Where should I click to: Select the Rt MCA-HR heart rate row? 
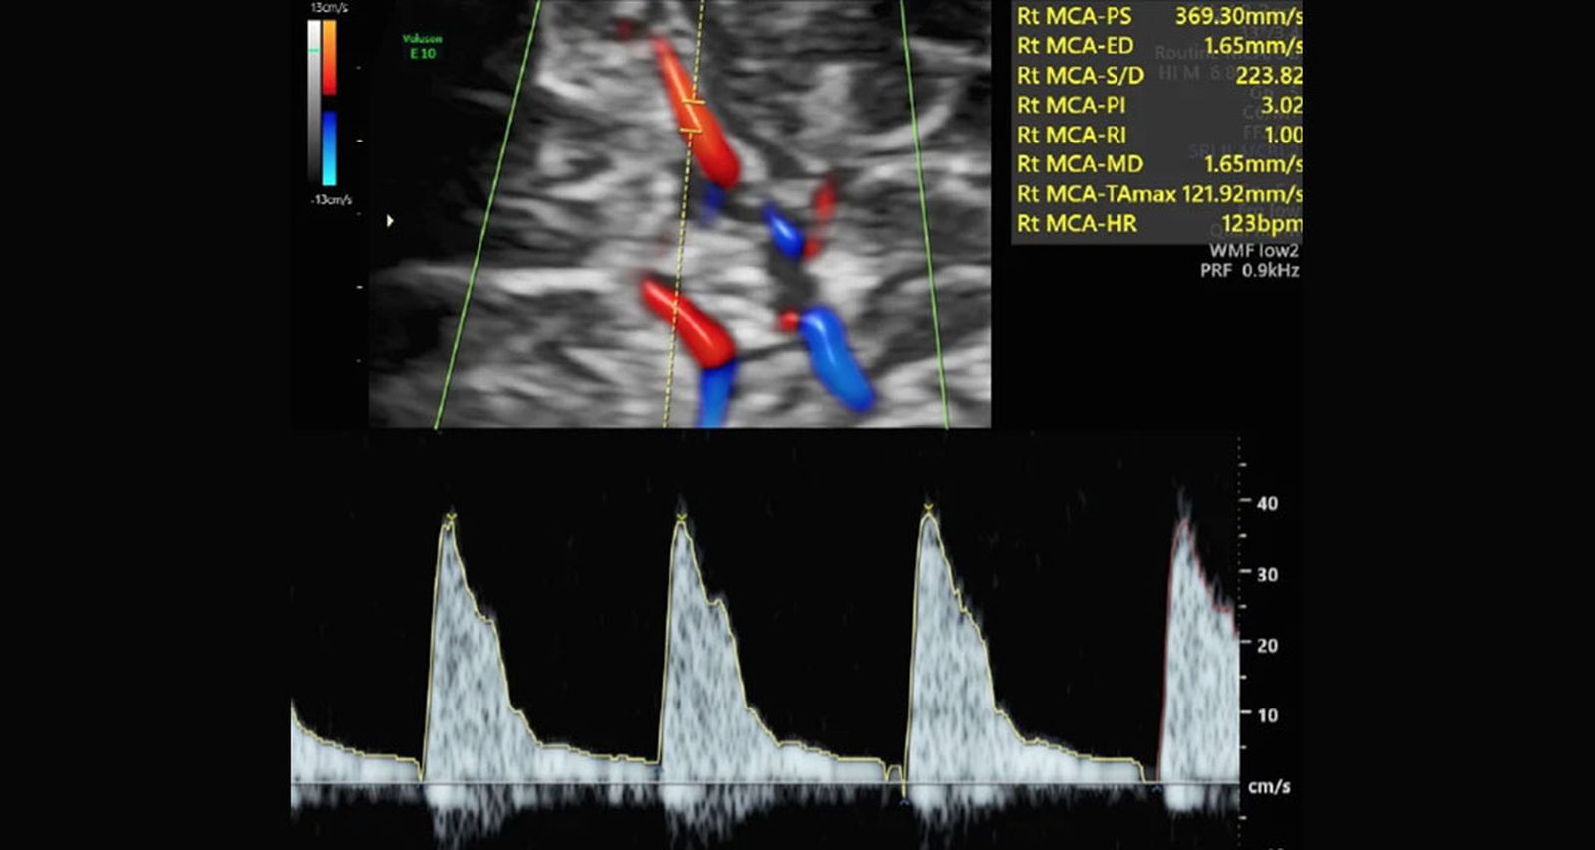coord(1158,224)
